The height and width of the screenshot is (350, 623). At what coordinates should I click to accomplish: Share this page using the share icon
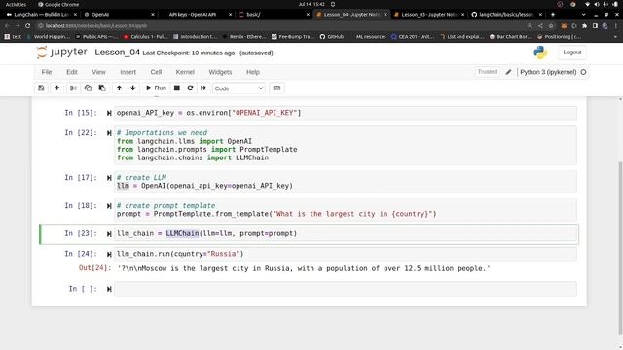(540, 26)
